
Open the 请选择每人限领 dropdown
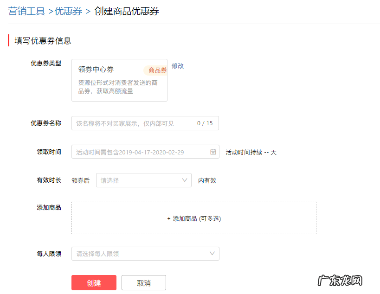(x=145, y=254)
